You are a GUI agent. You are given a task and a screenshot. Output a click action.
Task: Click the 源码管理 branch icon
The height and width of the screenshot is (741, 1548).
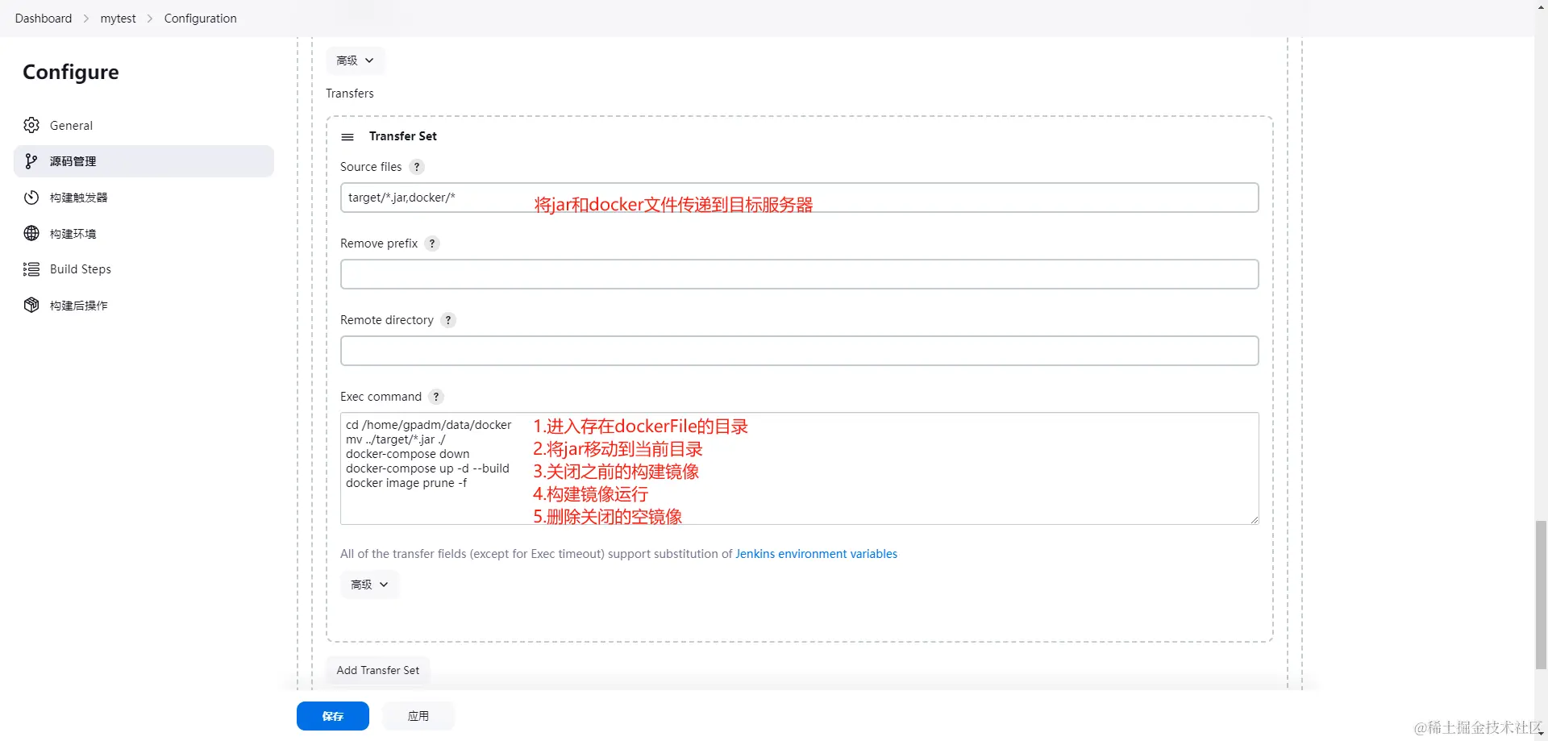point(31,161)
